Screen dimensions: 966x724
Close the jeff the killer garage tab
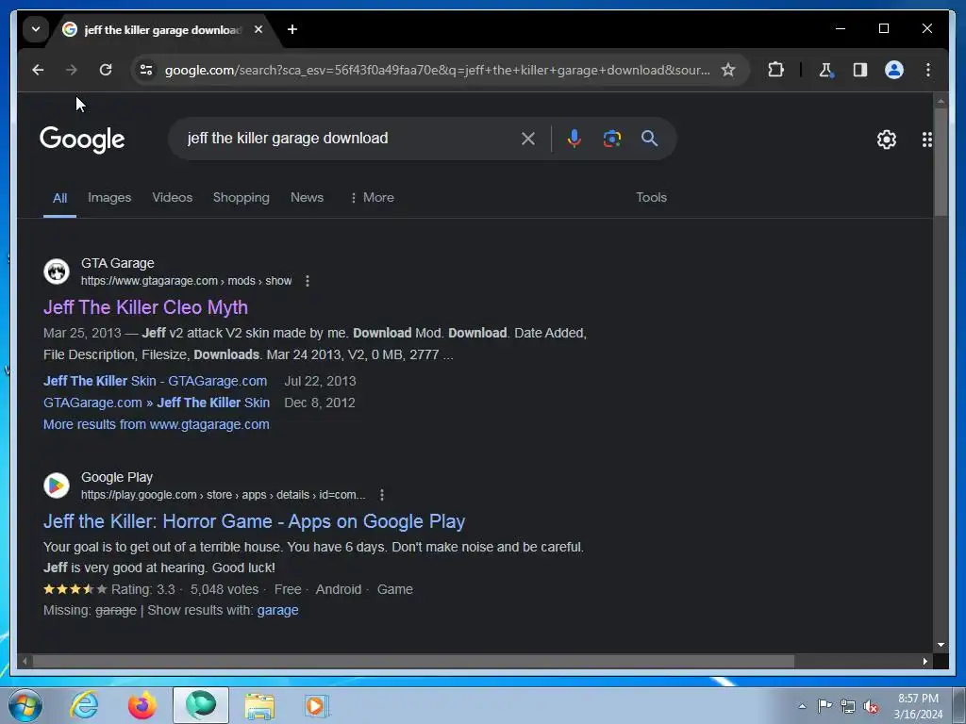[258, 29]
